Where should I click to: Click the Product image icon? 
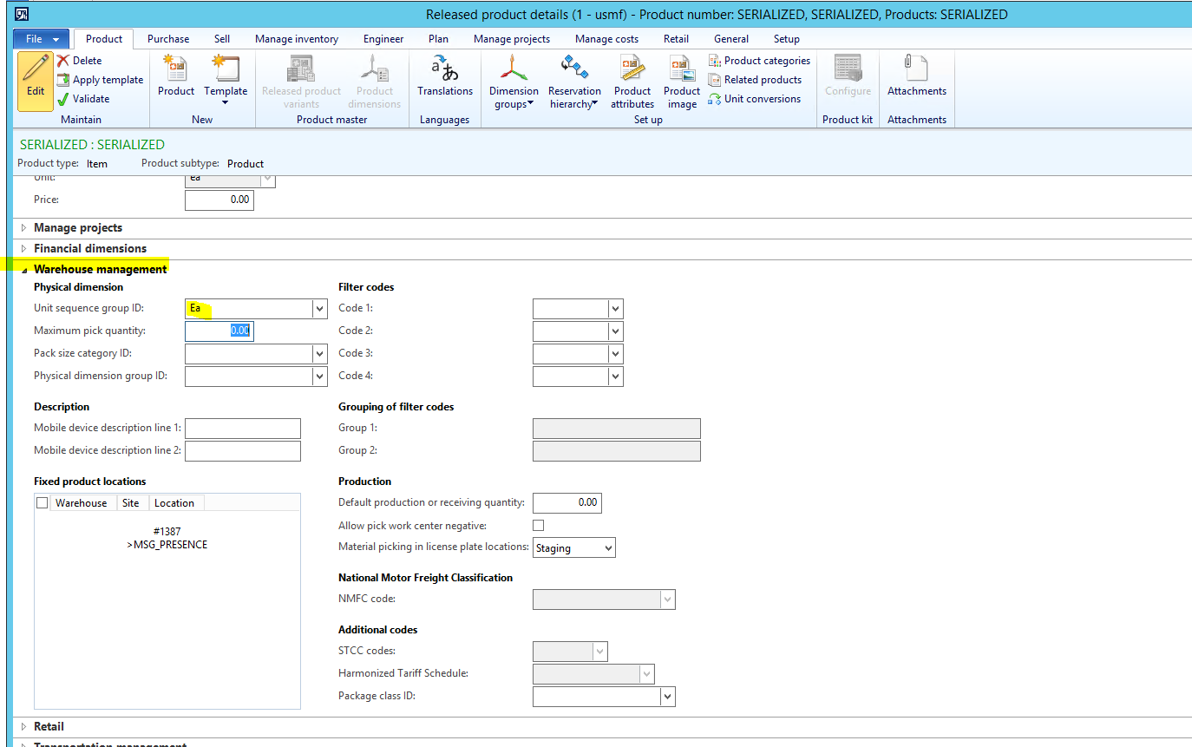coord(682,68)
